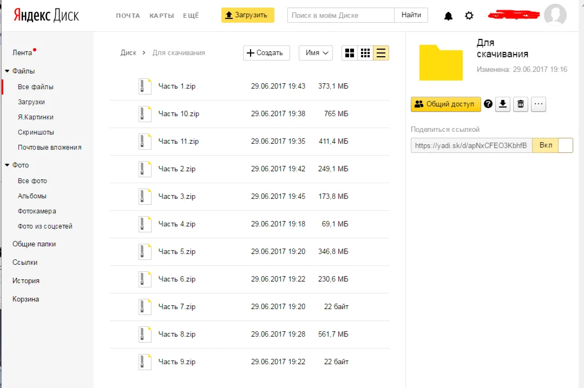Open Корзина in the left sidebar
584x388 pixels.
pyautogui.click(x=25, y=299)
